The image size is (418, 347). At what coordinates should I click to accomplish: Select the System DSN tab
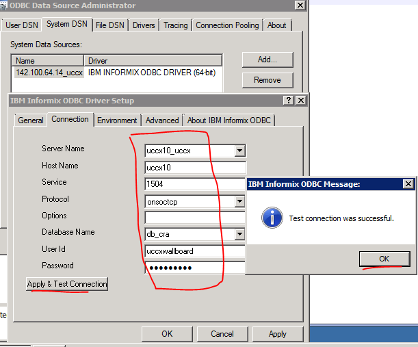(67, 24)
